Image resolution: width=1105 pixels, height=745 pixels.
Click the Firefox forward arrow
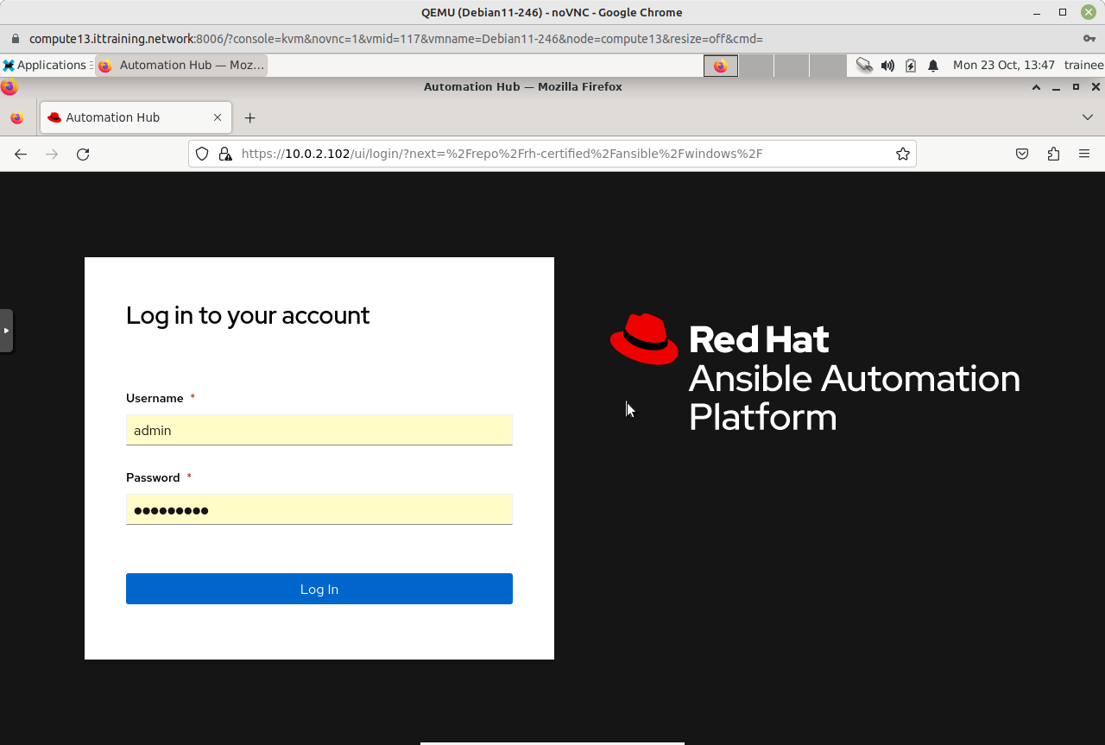(52, 154)
